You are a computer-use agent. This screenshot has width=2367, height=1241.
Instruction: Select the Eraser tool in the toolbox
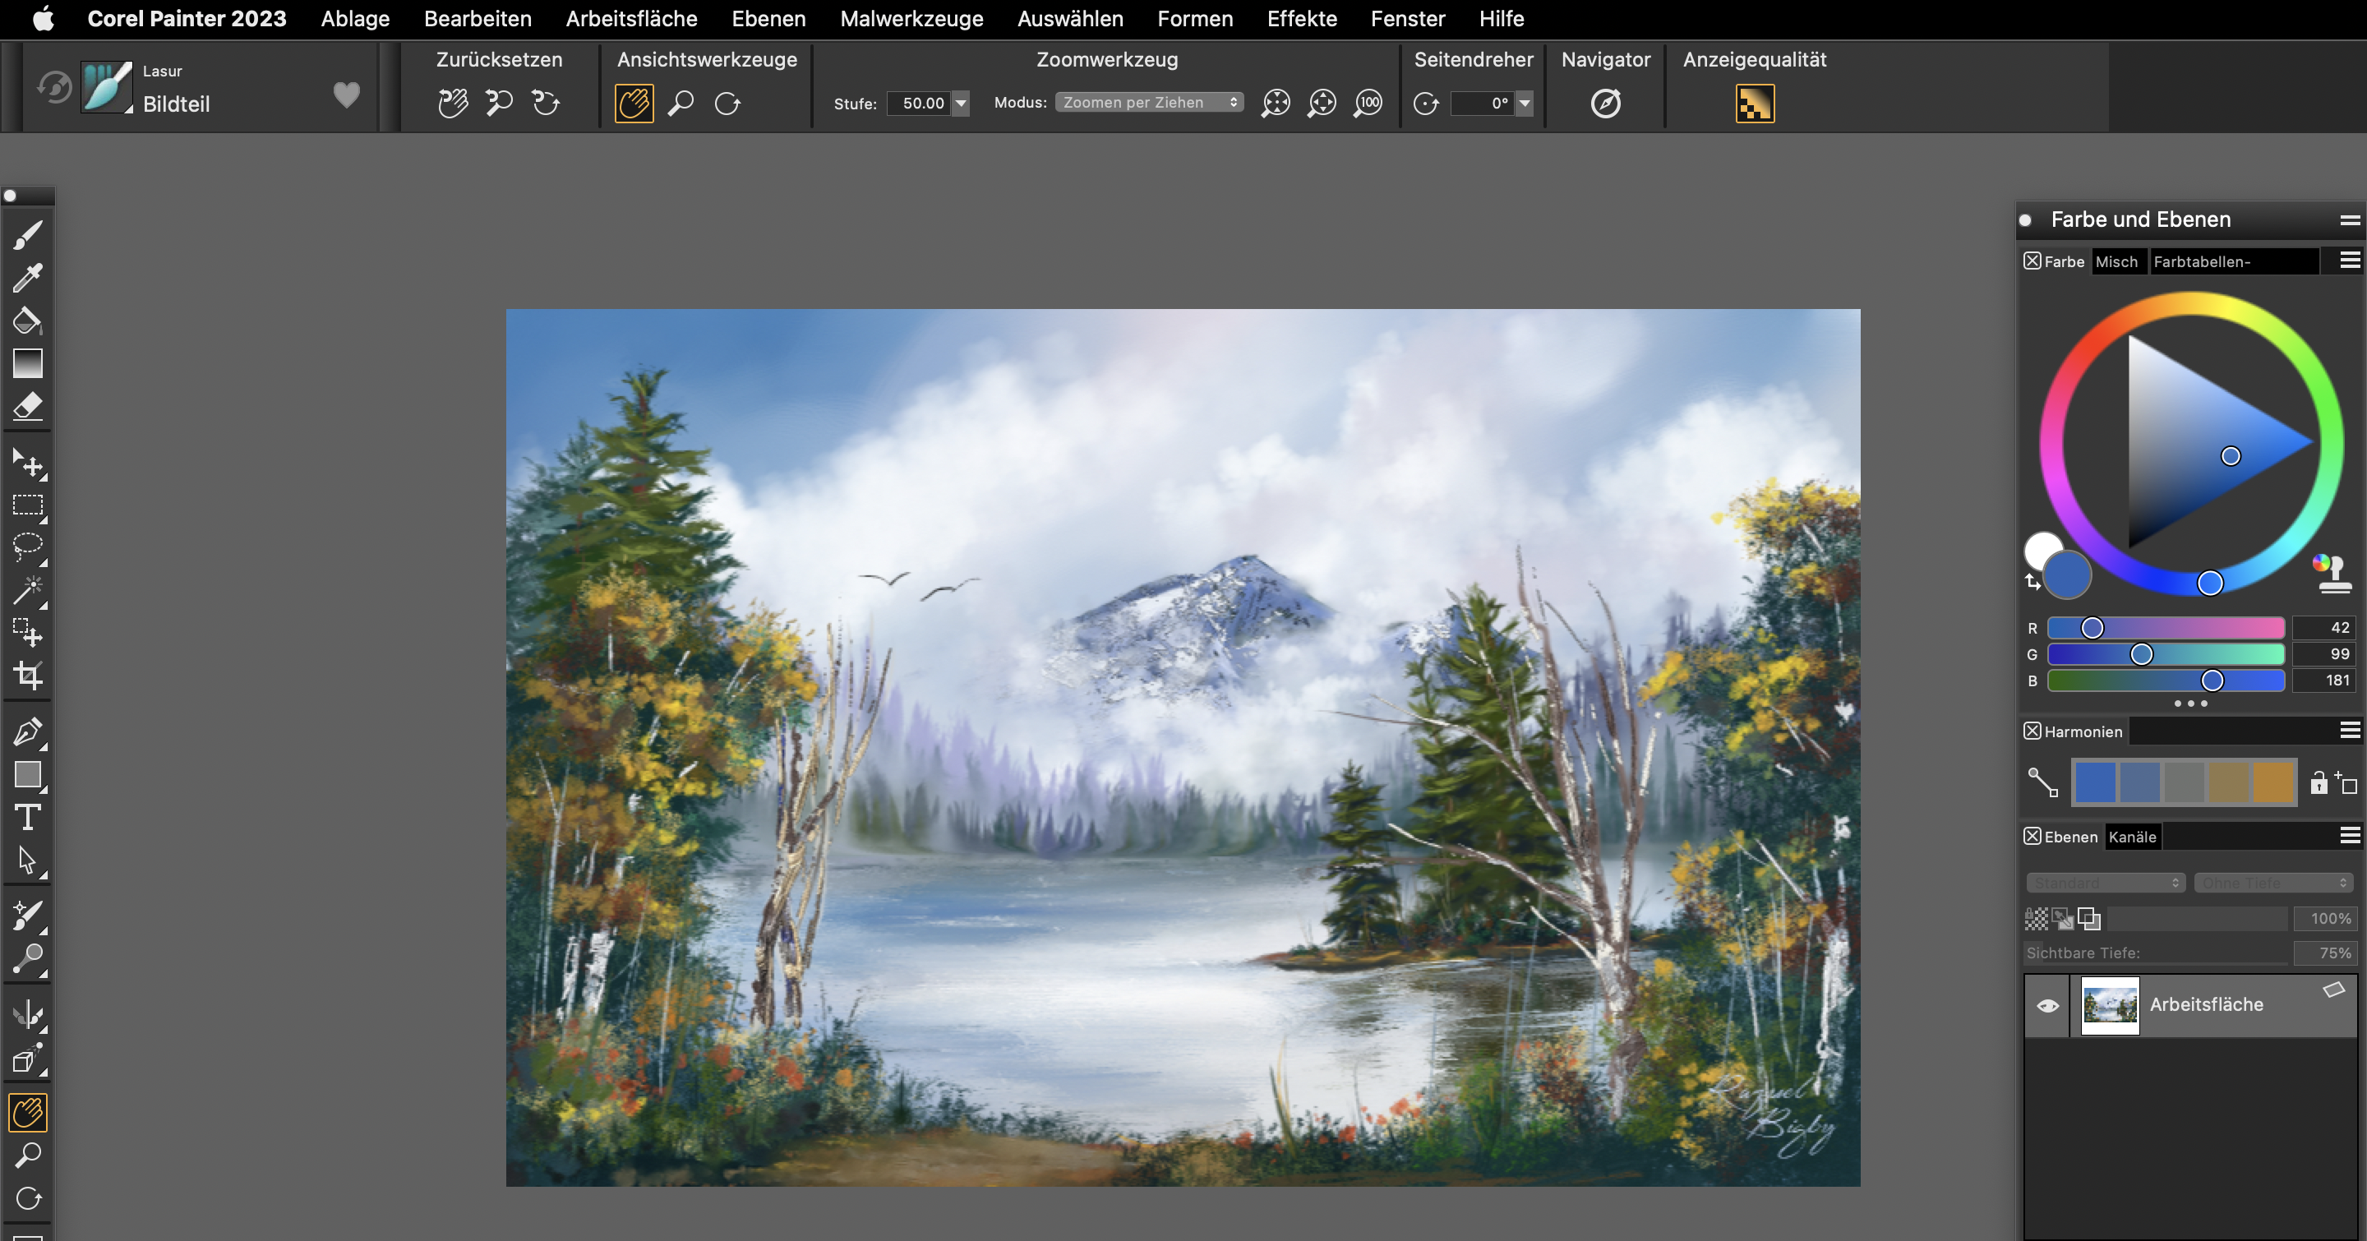[x=28, y=406]
